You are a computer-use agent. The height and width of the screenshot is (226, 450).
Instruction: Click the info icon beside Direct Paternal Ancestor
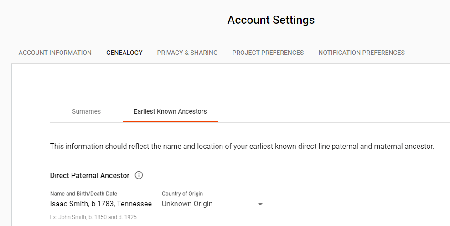tap(139, 175)
